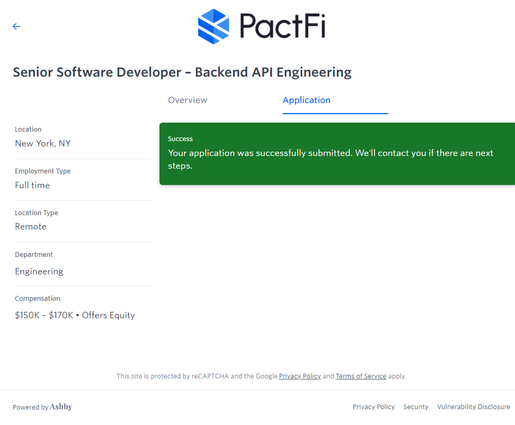The image size is (515, 425).
Task: Switch to the Overview tab
Action: 188,100
